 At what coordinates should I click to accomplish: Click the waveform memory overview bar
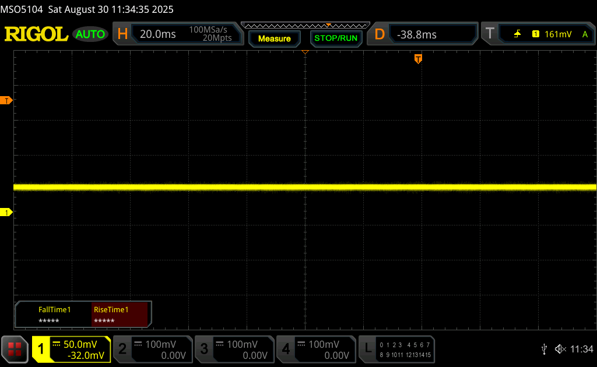point(305,26)
